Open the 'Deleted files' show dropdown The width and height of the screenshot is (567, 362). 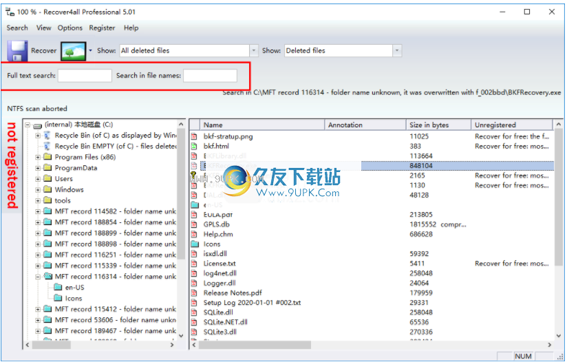pos(397,51)
